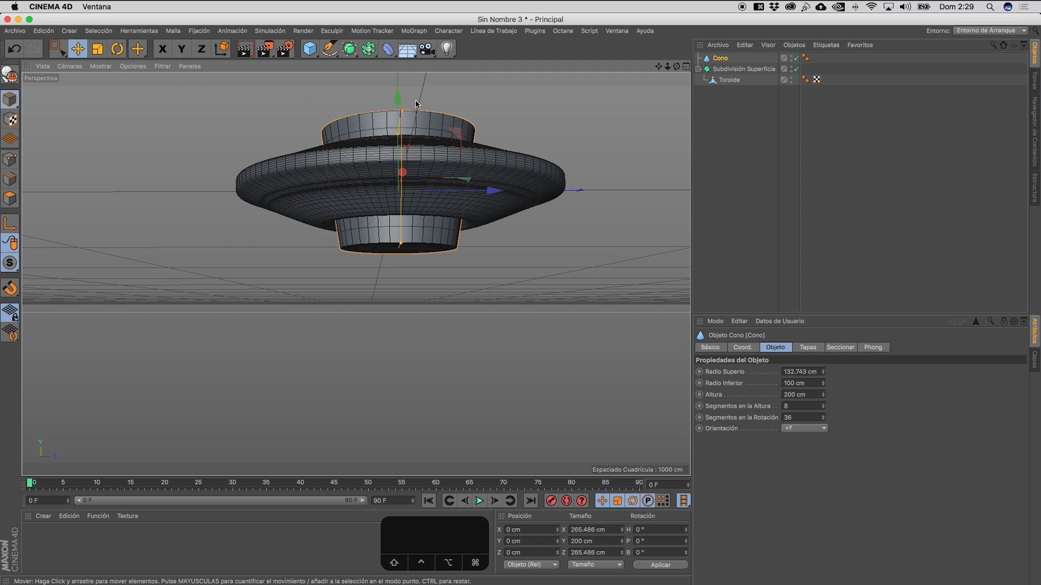Click Record Active Objects red button

click(x=551, y=501)
